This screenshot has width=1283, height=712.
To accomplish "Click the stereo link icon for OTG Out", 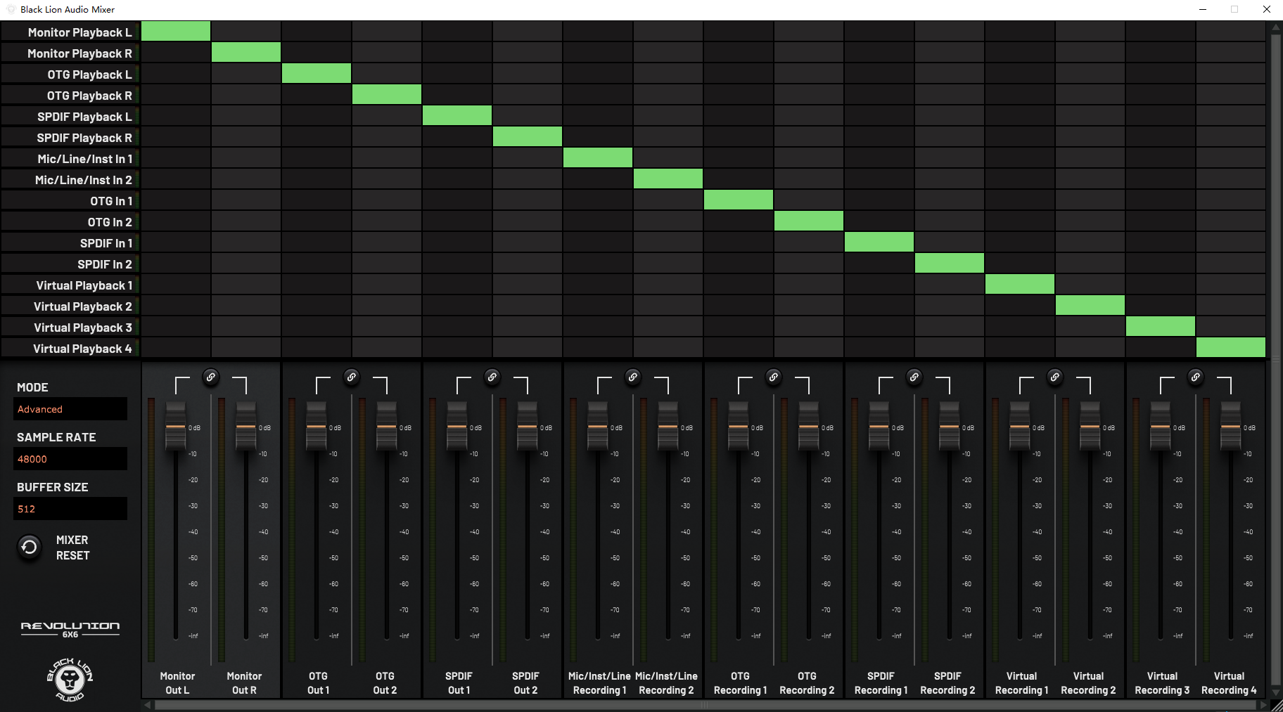I will tap(352, 377).
